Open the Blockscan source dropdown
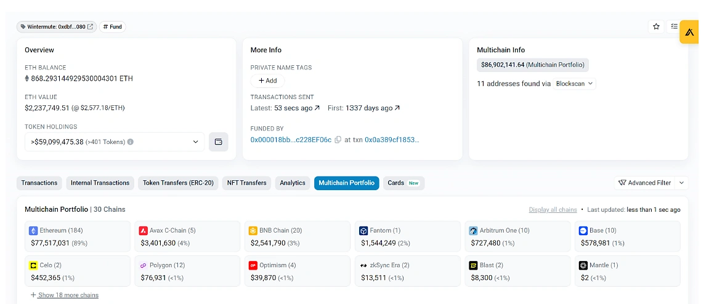 575,84
